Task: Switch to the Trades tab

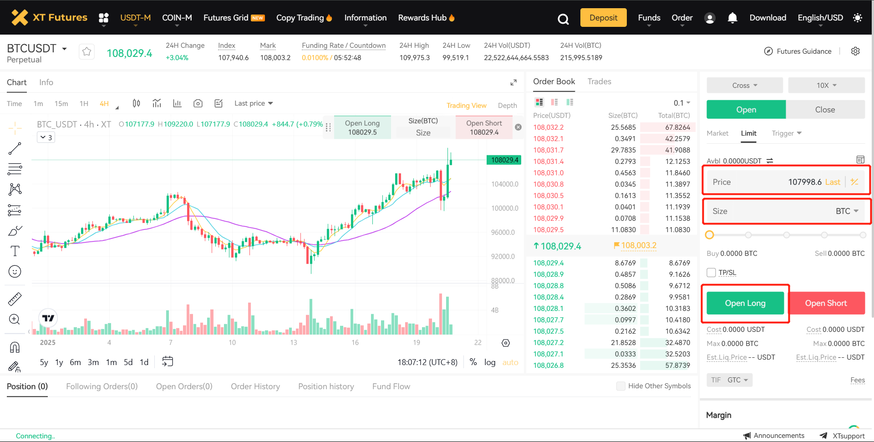Action: (599, 81)
